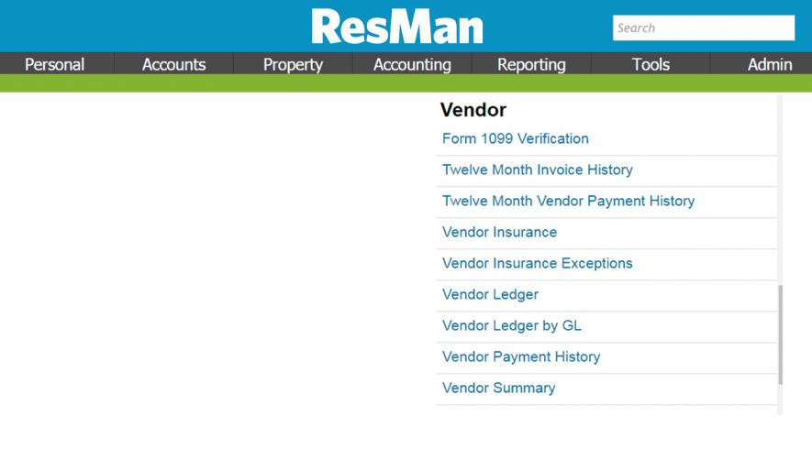Open Form 1099 Verification report
Viewport: 812px width, 449px height.
point(516,138)
